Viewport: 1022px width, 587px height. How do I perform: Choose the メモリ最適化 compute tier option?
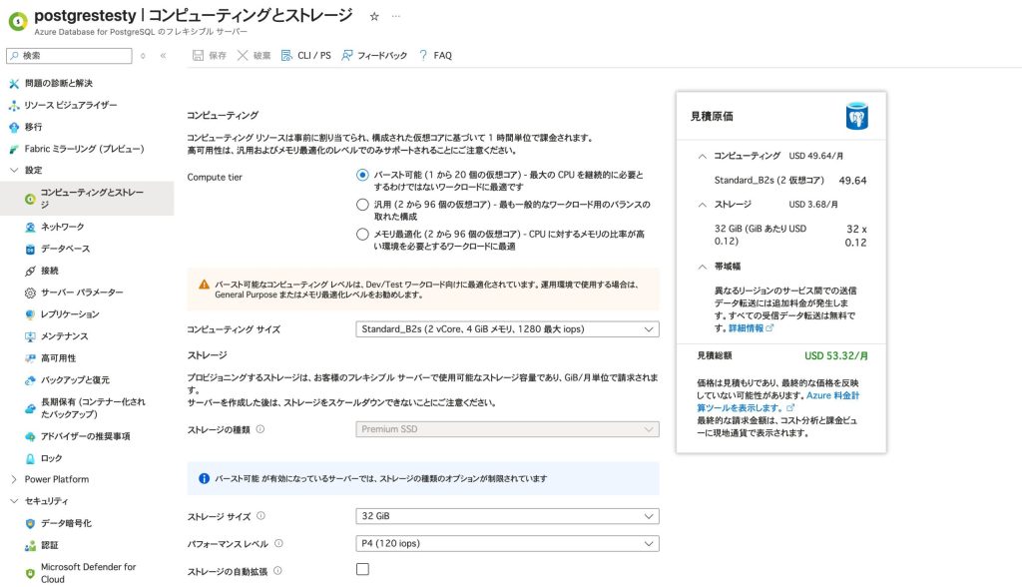pos(362,234)
